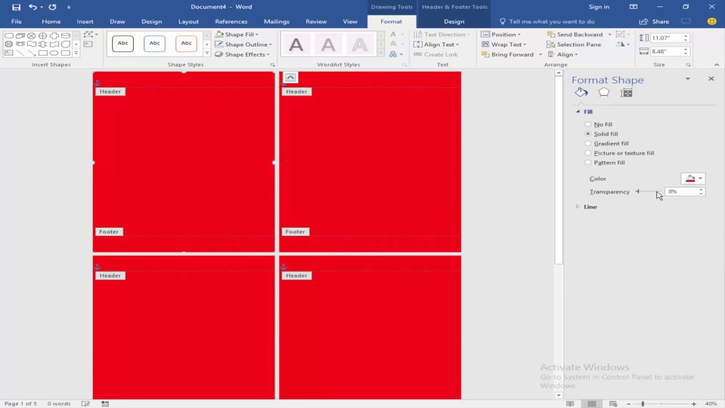725x408 pixels.
Task: Click the Redo/Repeat icon in the title bar
Action: (x=53, y=7)
